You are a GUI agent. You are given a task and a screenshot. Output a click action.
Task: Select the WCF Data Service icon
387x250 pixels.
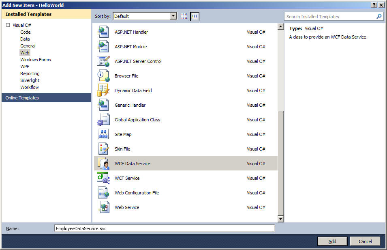pos(103,163)
